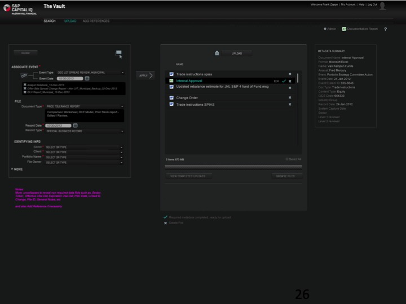This screenshot has width=406, height=304.
Task: Remove the Change Order file from list
Action: click(x=290, y=97)
